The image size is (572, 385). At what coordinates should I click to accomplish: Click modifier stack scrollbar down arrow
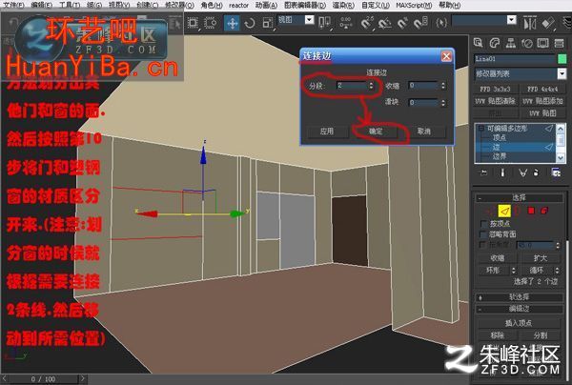561,157
